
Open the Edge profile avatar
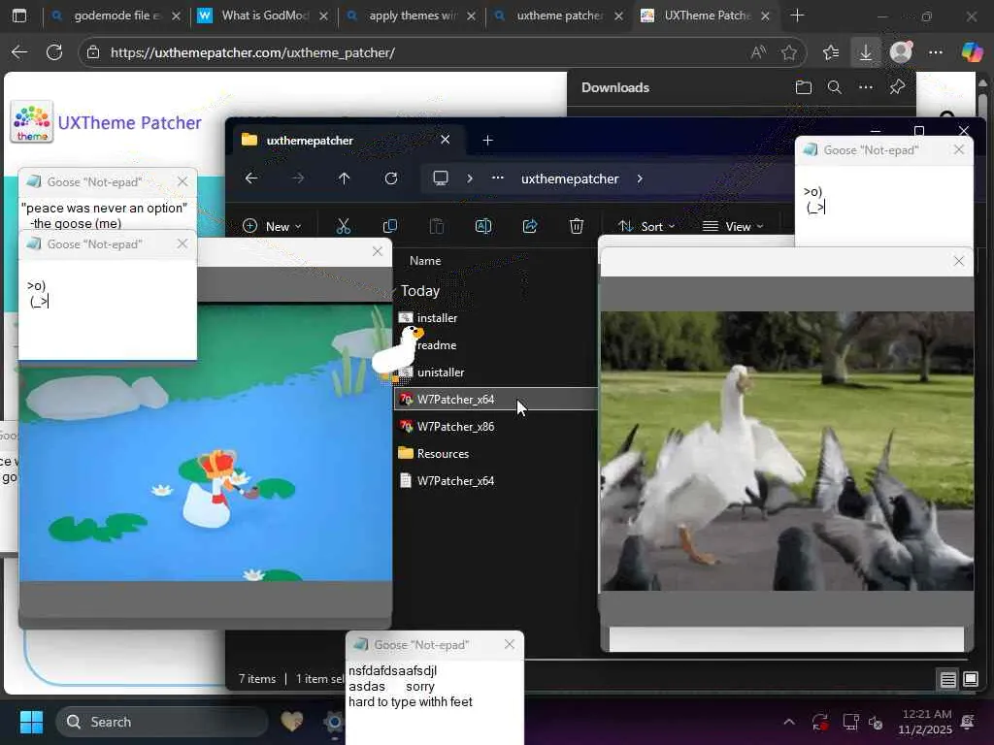pyautogui.click(x=901, y=52)
